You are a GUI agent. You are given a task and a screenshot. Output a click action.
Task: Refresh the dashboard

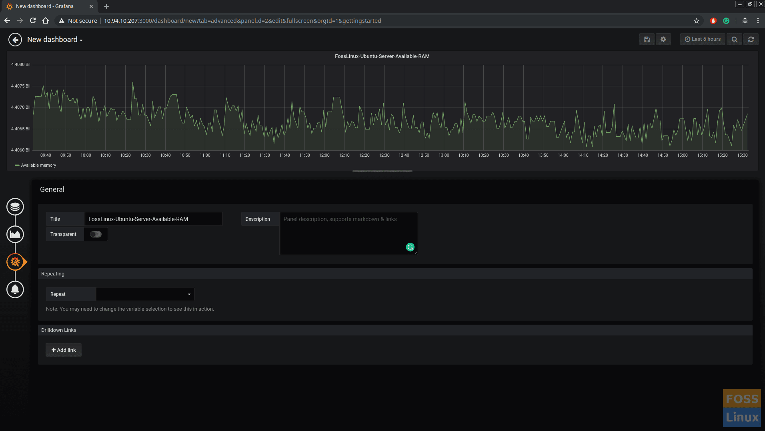[x=751, y=39]
